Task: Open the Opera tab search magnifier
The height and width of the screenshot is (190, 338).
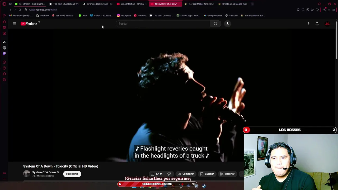Action: [319, 4]
